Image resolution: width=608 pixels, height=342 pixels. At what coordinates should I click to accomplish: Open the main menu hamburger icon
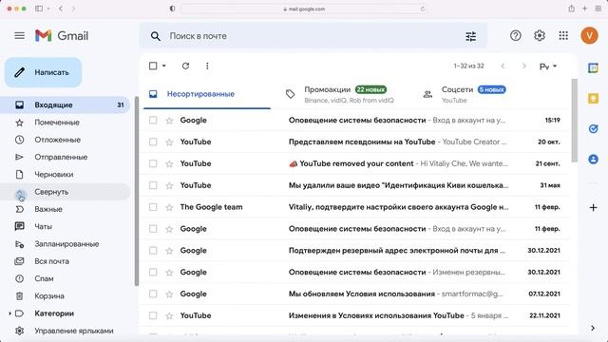click(19, 36)
